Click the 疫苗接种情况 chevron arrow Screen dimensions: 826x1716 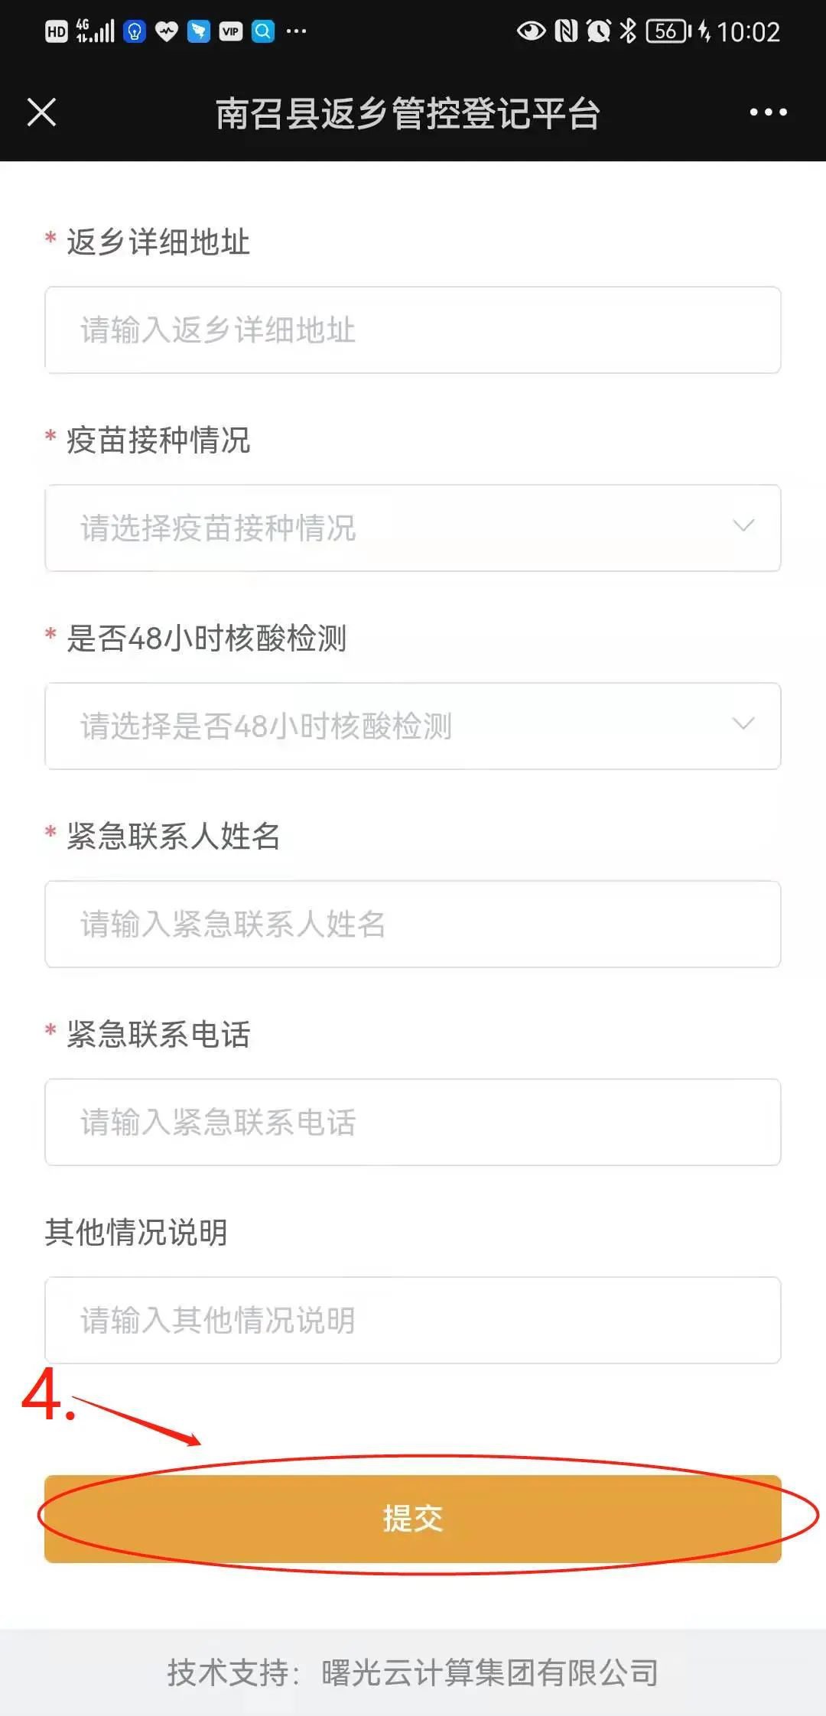tap(743, 526)
